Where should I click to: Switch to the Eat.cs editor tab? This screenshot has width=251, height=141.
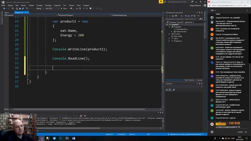pyautogui.click(x=7, y=13)
